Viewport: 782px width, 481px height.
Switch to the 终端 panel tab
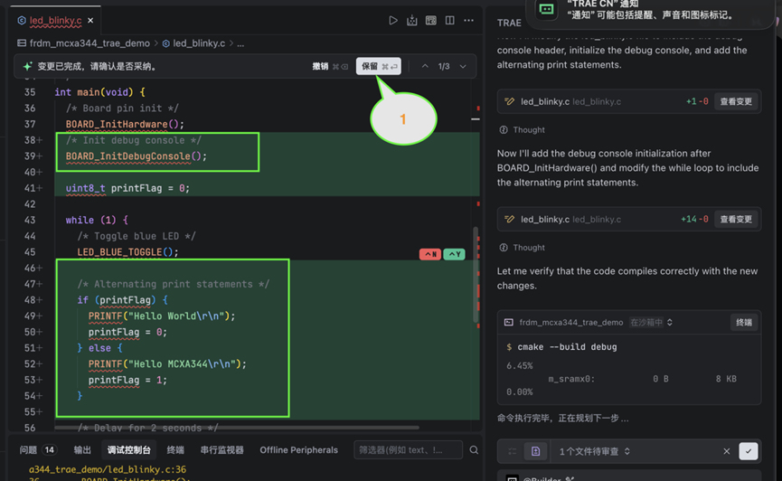(x=175, y=450)
